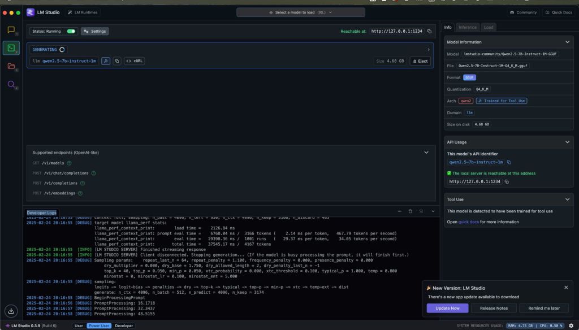
Task: Open help for GET /v1/models endpoint
Action: point(69,163)
